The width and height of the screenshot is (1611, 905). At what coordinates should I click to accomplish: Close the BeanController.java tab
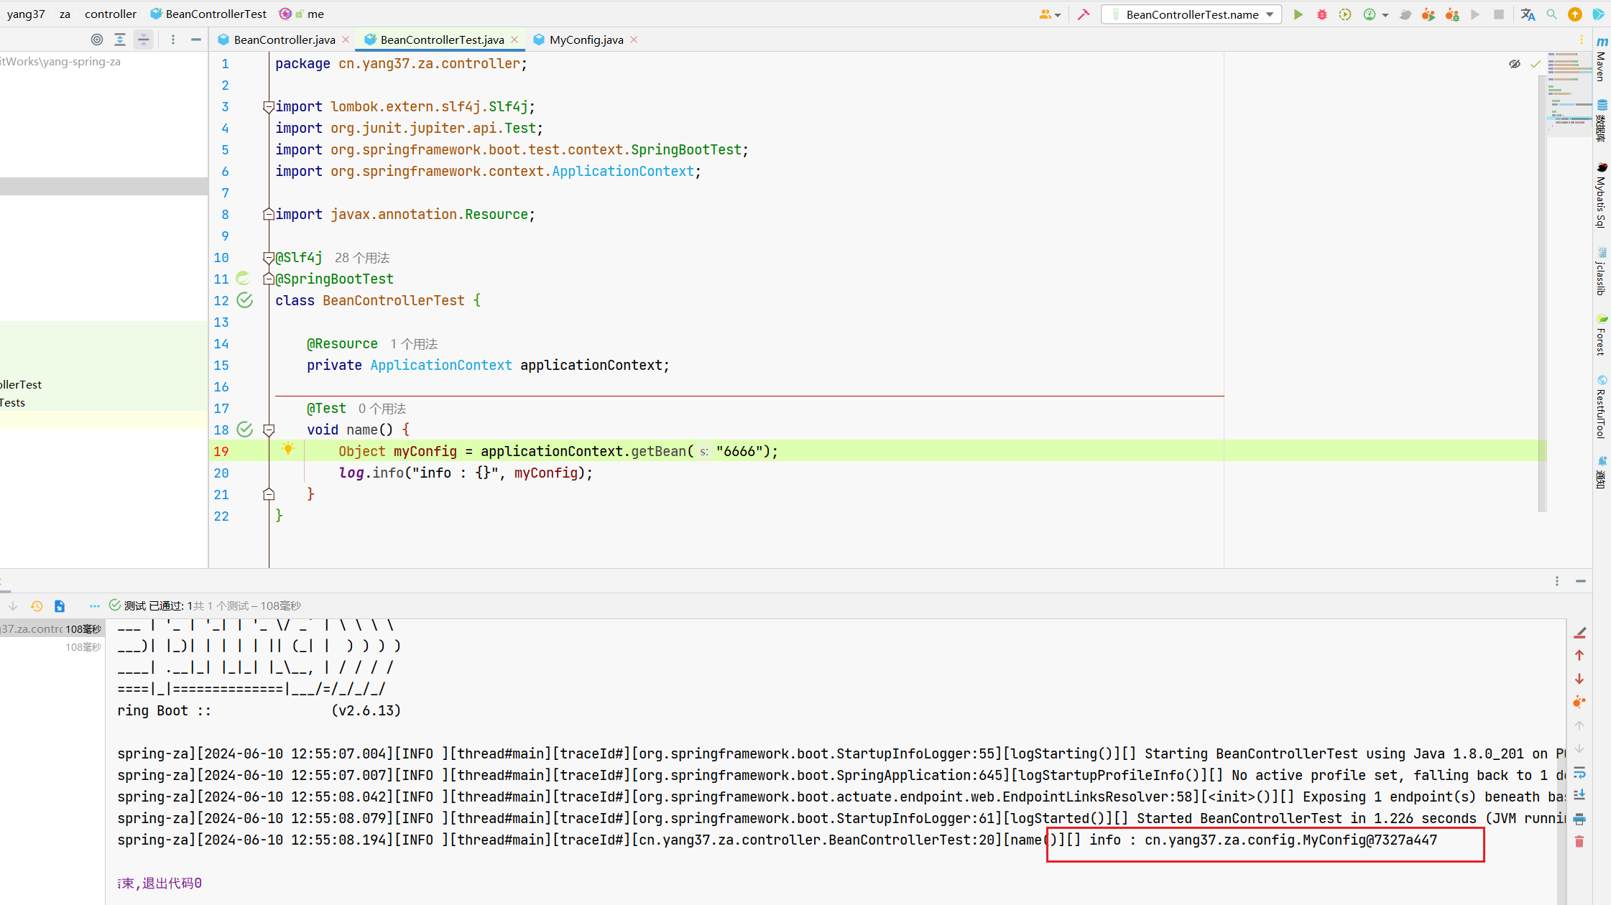point(346,40)
